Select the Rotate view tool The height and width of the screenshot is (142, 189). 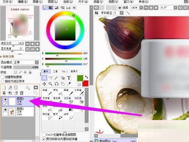click(x=56, y=84)
